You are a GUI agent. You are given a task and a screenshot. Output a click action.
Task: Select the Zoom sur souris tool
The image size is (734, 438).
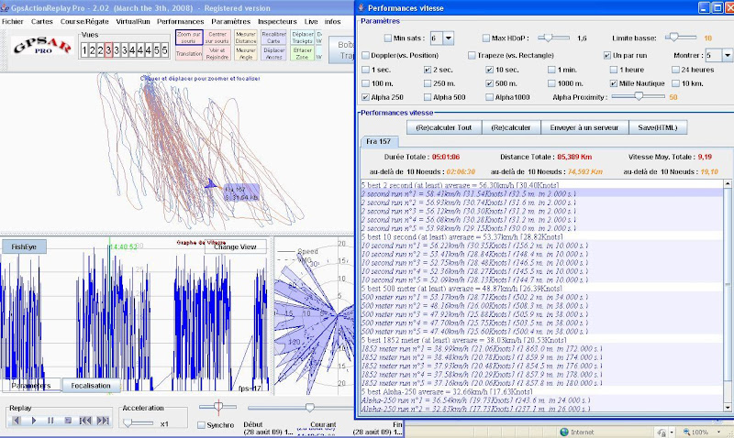point(189,37)
